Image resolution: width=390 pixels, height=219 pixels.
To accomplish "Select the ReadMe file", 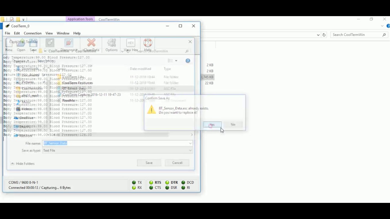I will (69, 100).
